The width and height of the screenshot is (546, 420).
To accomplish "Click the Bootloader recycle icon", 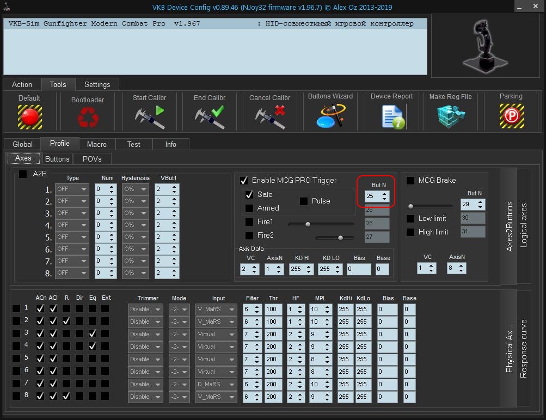I will click(88, 117).
